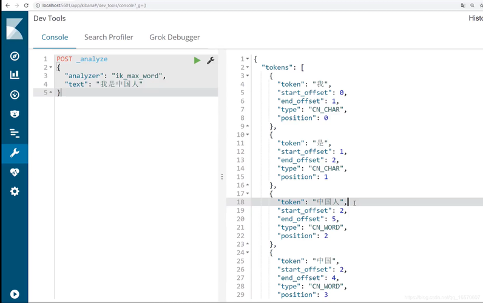Open History link at top right
This screenshot has width=483, height=303.
476,18
